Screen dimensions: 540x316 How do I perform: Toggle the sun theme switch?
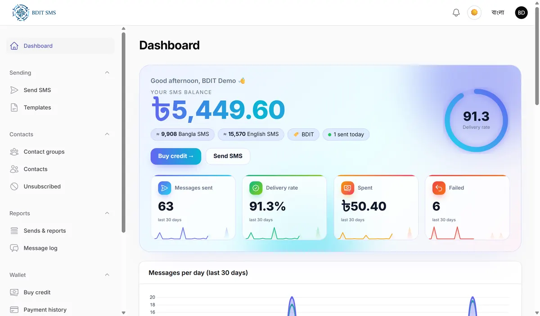(474, 13)
